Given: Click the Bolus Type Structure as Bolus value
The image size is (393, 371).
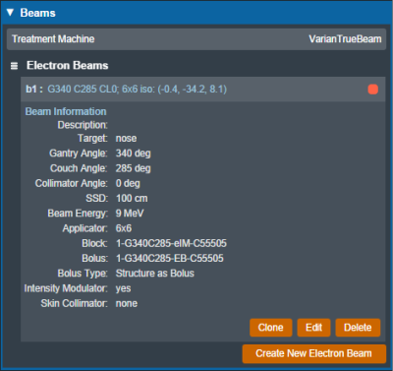Looking at the screenshot, I should tap(155, 274).
